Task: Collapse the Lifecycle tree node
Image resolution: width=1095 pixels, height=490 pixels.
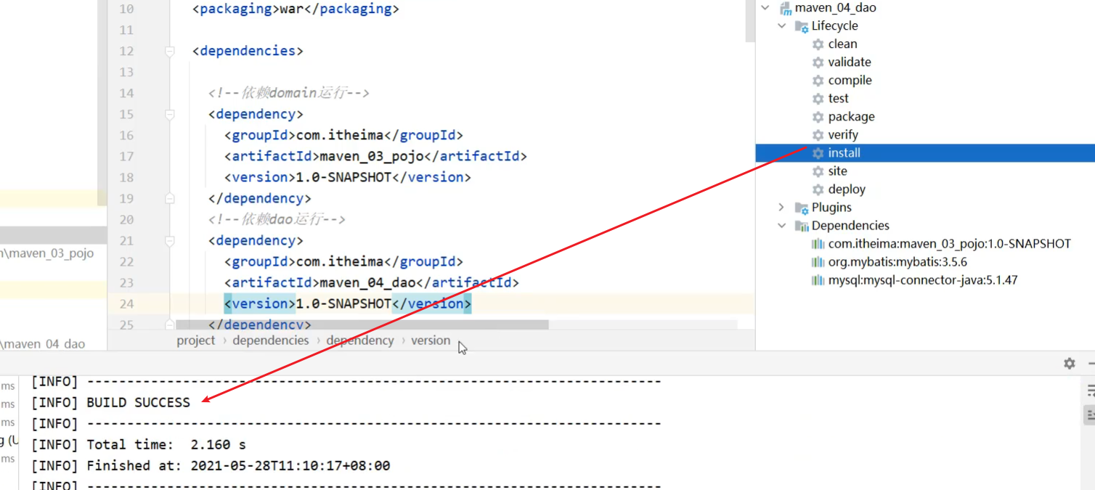Action: point(782,26)
